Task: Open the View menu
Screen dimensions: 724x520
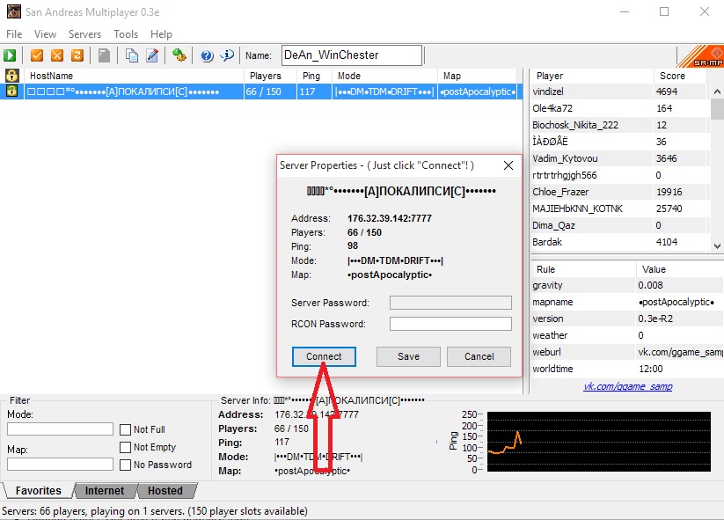Action: click(45, 34)
